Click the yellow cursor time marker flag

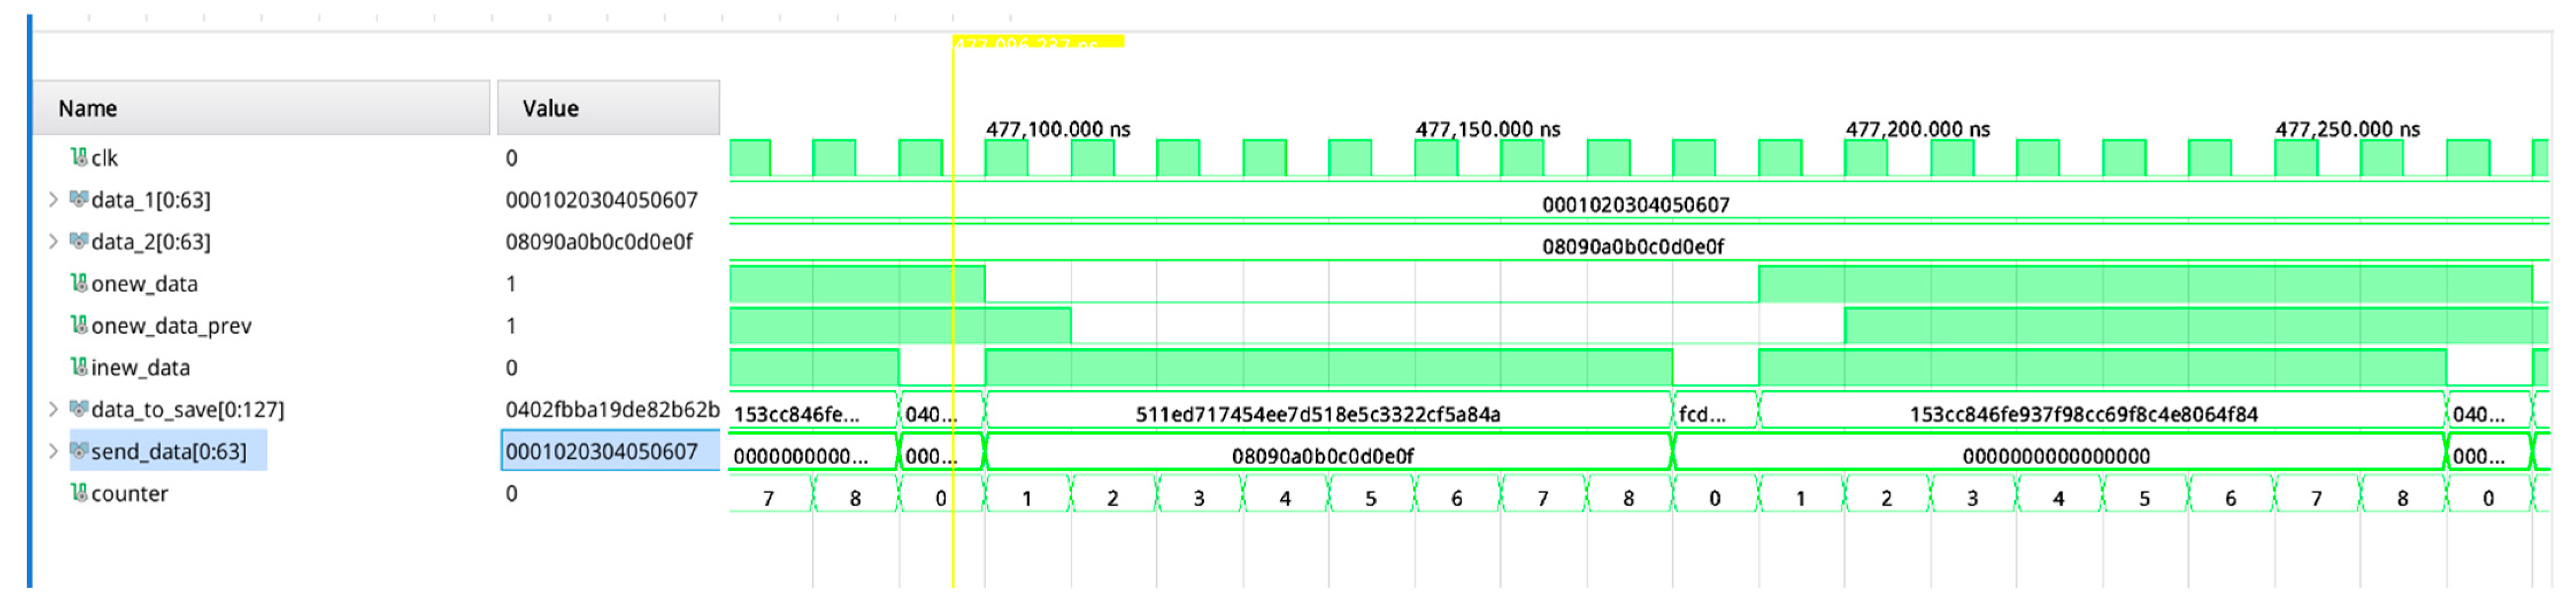pyautogui.click(x=1037, y=42)
